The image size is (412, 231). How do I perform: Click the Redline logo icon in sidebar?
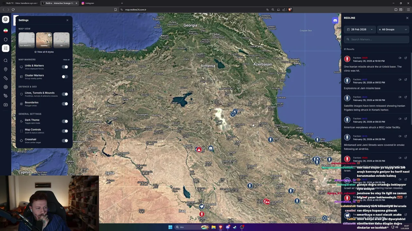(5, 20)
